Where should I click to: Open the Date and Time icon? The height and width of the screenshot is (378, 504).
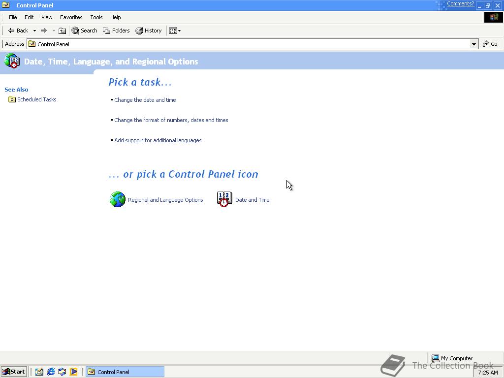[x=224, y=198]
